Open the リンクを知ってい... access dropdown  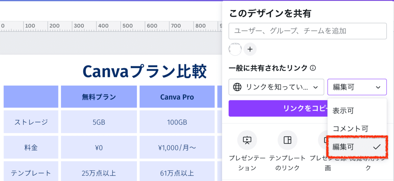pos(276,87)
